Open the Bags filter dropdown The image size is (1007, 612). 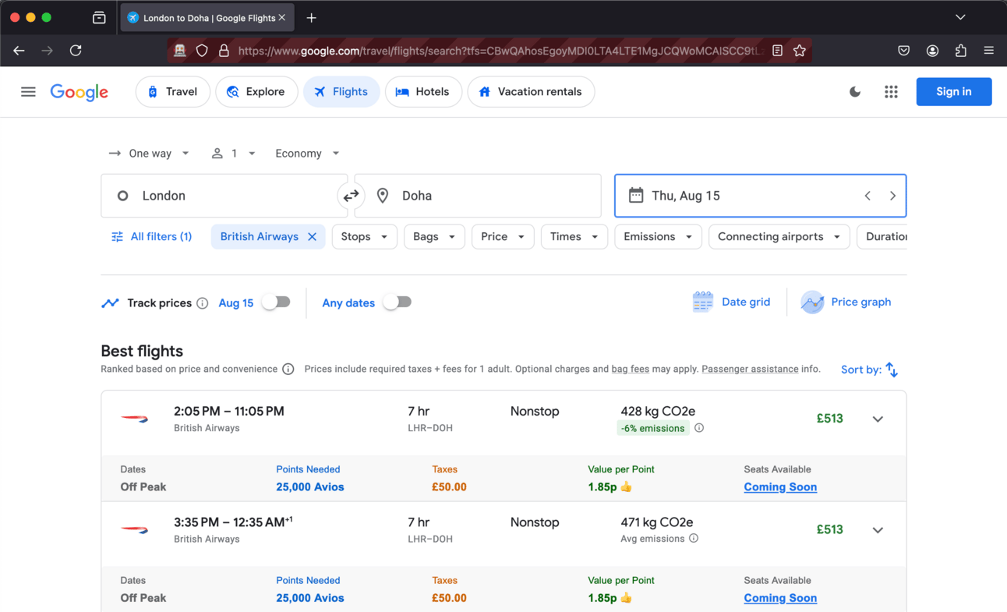click(434, 237)
